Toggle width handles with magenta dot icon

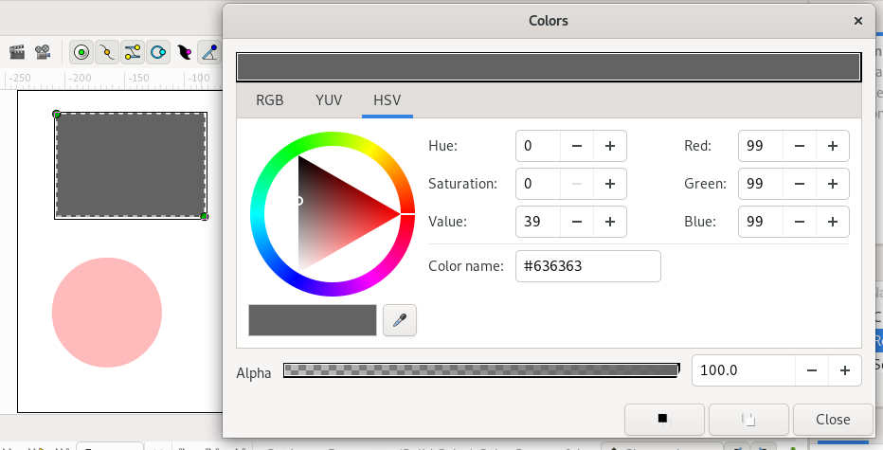[185, 52]
